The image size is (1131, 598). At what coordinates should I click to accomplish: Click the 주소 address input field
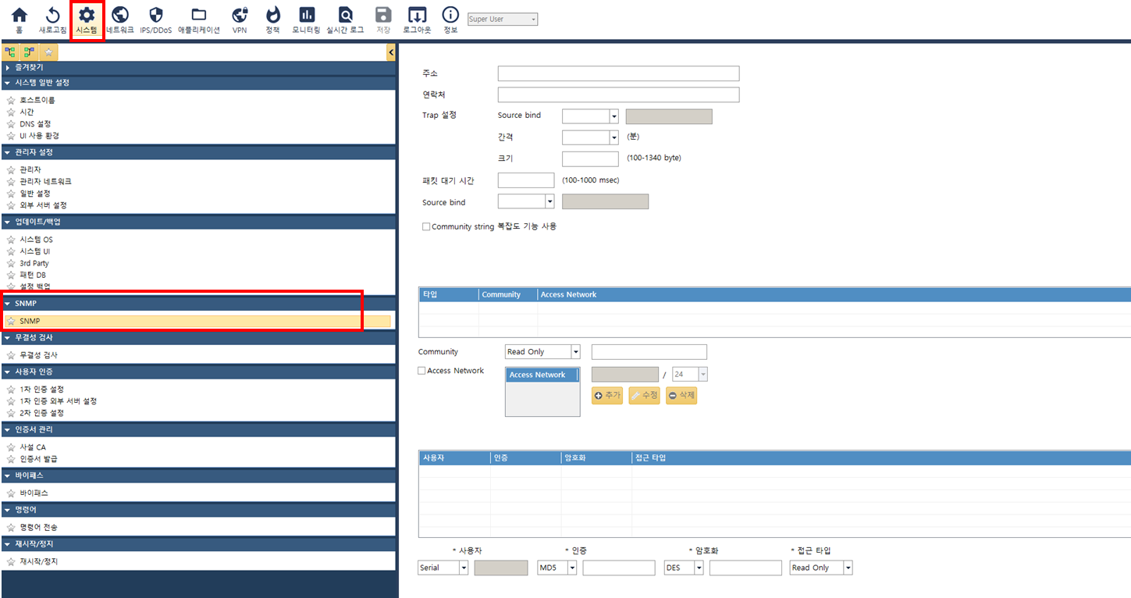[618, 73]
